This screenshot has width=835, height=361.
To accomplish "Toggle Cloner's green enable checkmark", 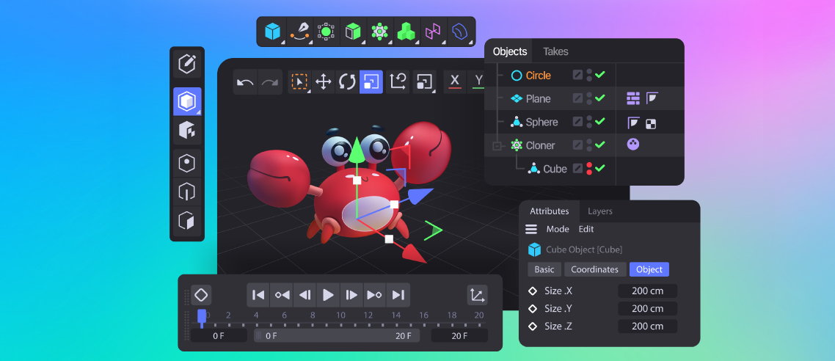I will click(x=600, y=145).
